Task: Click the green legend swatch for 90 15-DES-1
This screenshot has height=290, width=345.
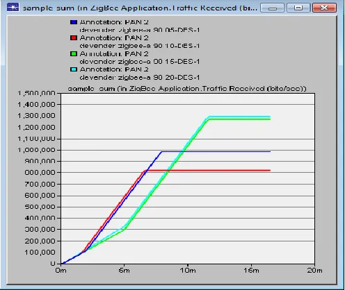Action: [x=74, y=53]
